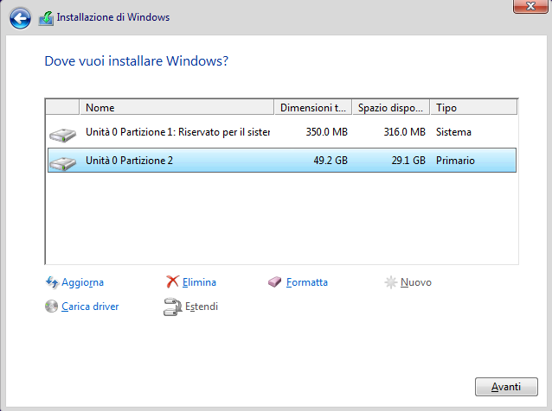Click the drive icon of Partizione 1 row
Viewport: 552px width, 411px height.
pos(62,135)
